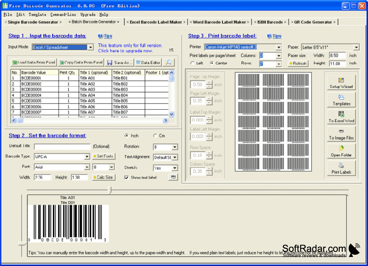This screenshot has width=368, height=266.
Task: Open the Barcode Type dropdown
Action: point(87,157)
